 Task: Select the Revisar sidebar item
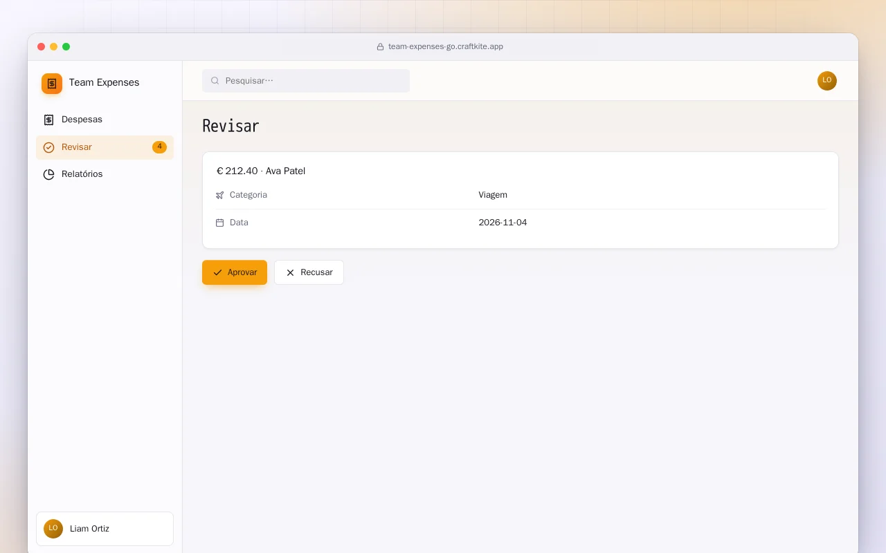105,147
